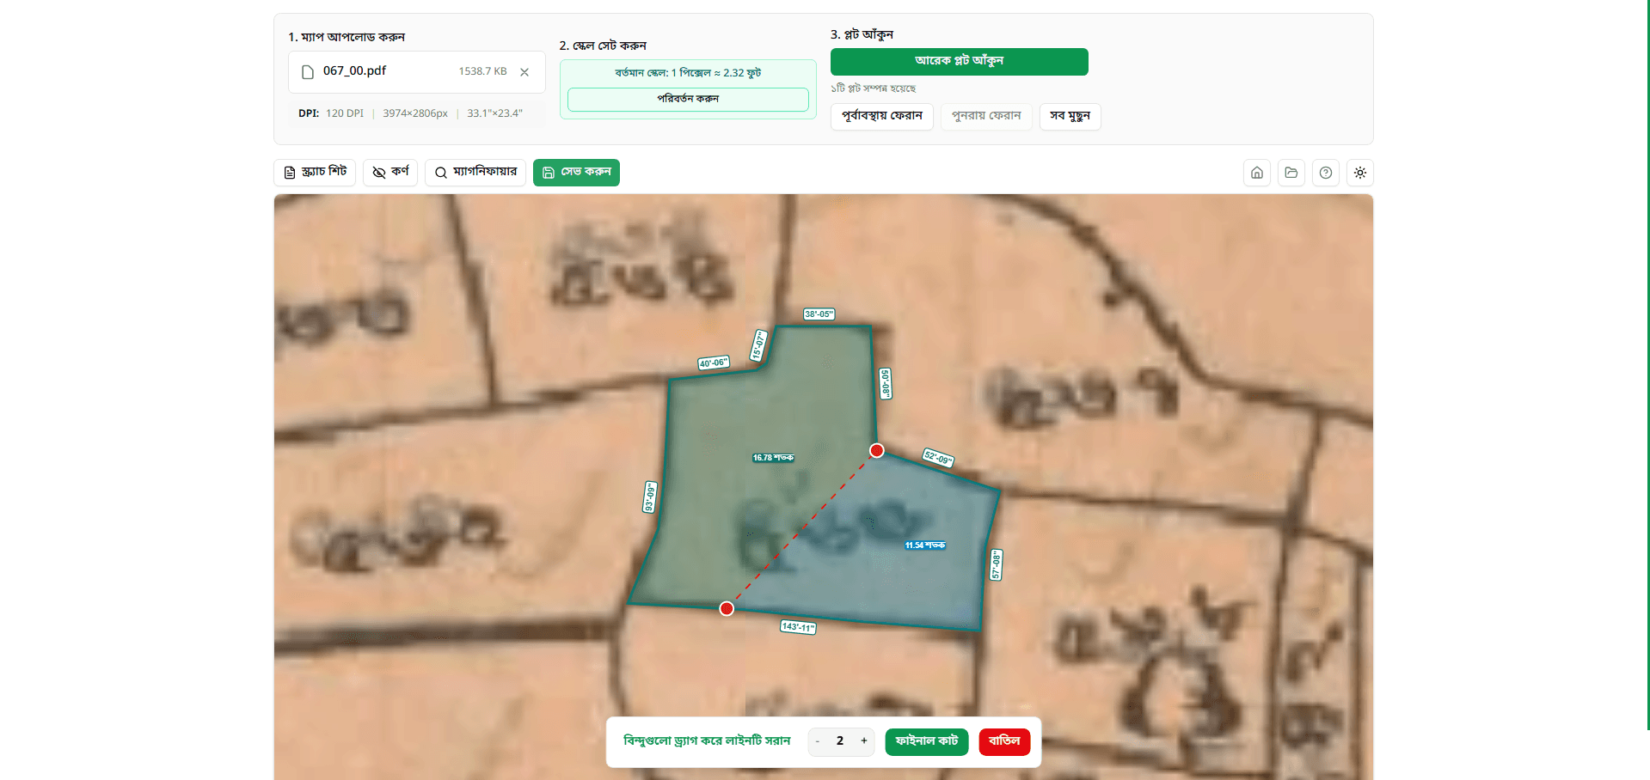This screenshot has height=780, width=1650.
Task: Click the open folder icon
Action: [1291, 173]
